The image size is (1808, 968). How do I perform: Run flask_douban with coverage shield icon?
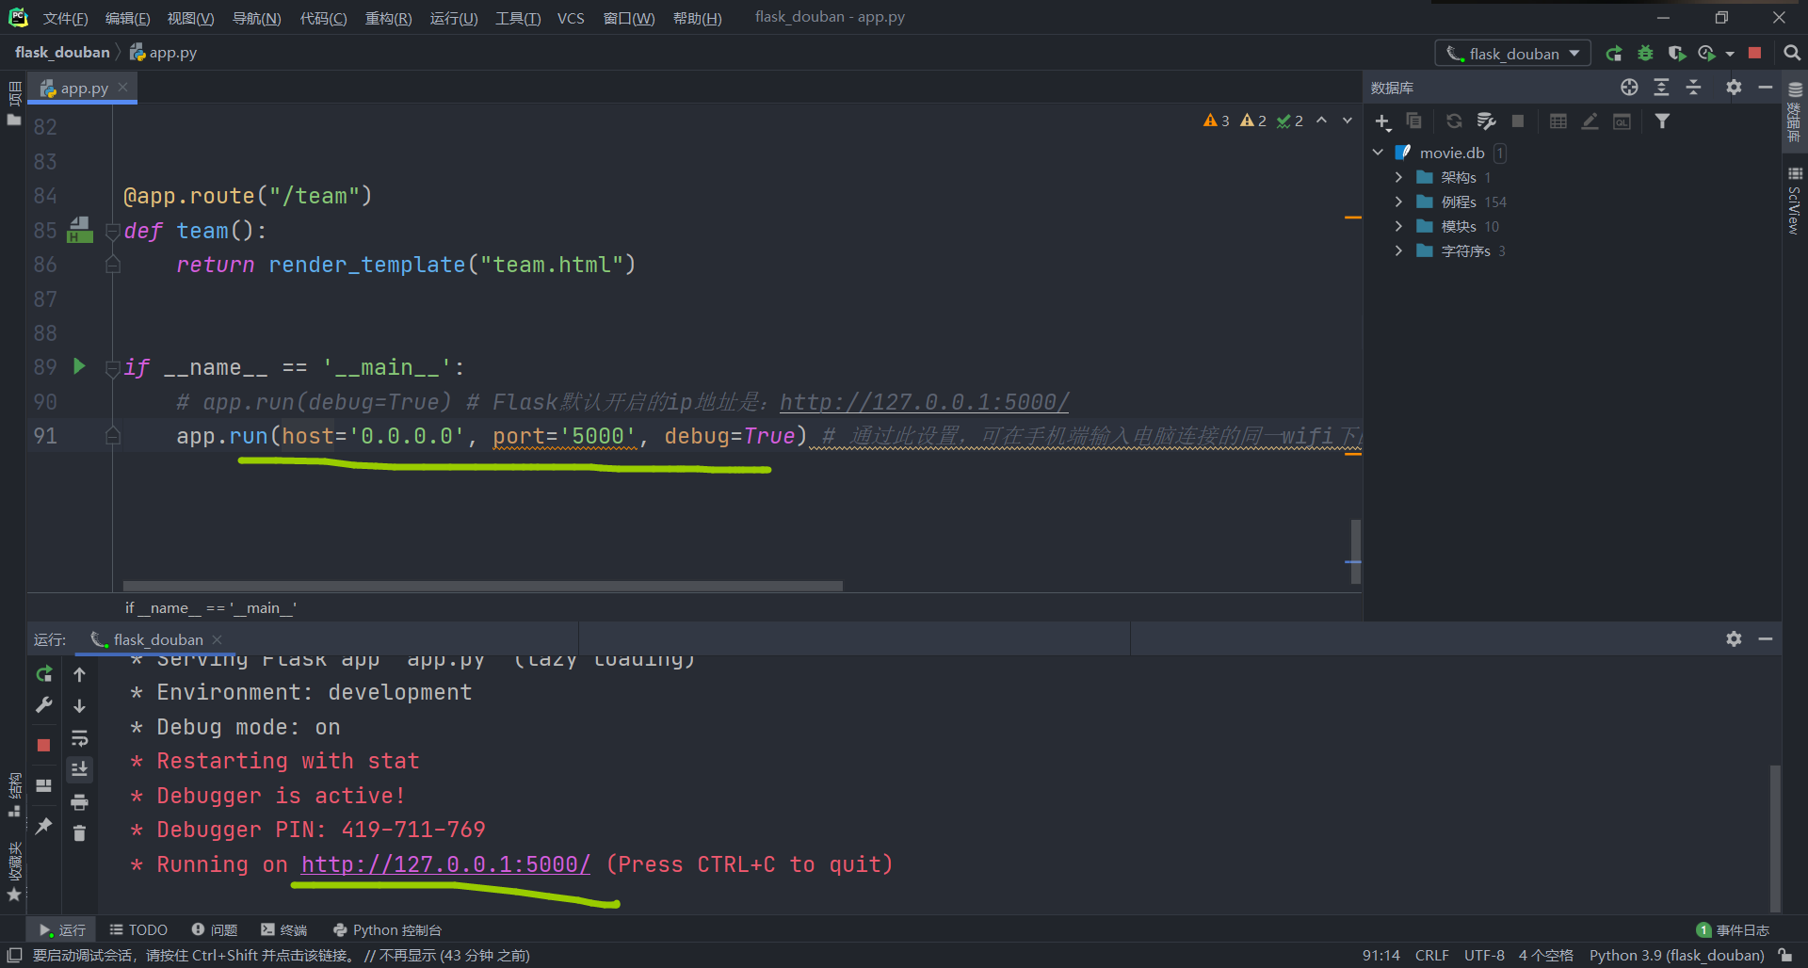point(1676,54)
